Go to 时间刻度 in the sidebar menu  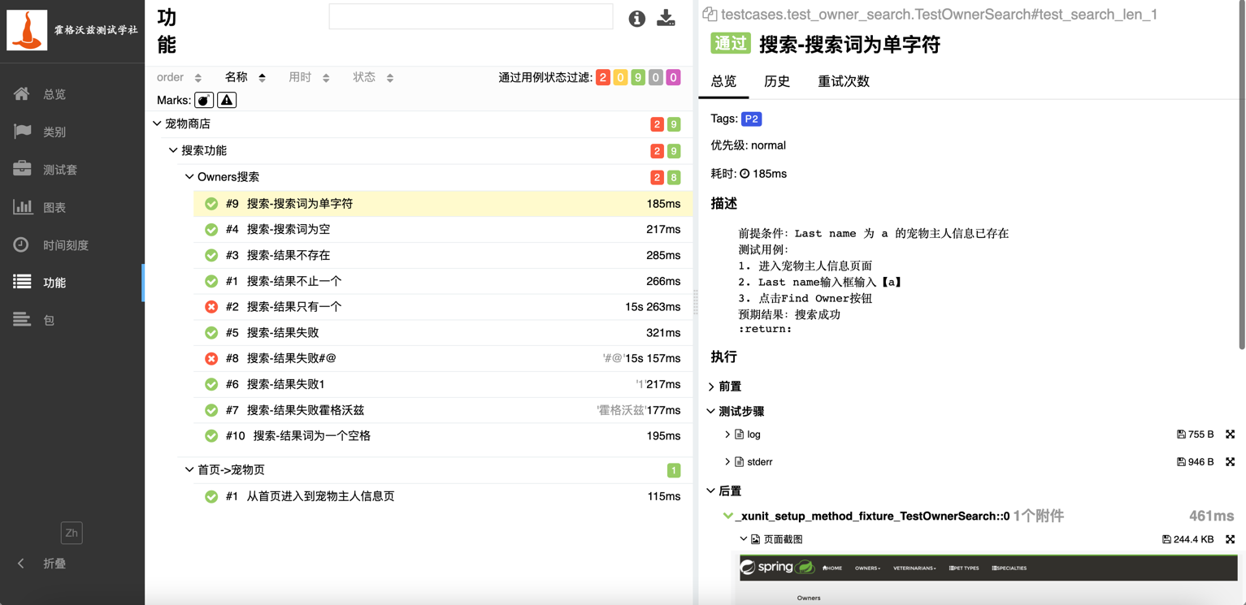coord(66,245)
